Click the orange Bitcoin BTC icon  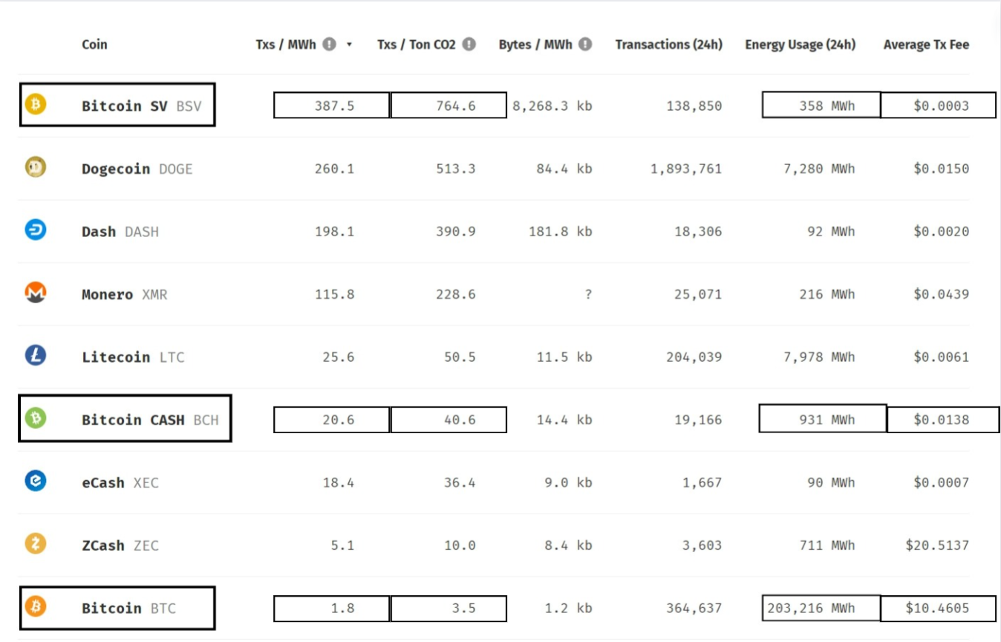click(x=35, y=607)
